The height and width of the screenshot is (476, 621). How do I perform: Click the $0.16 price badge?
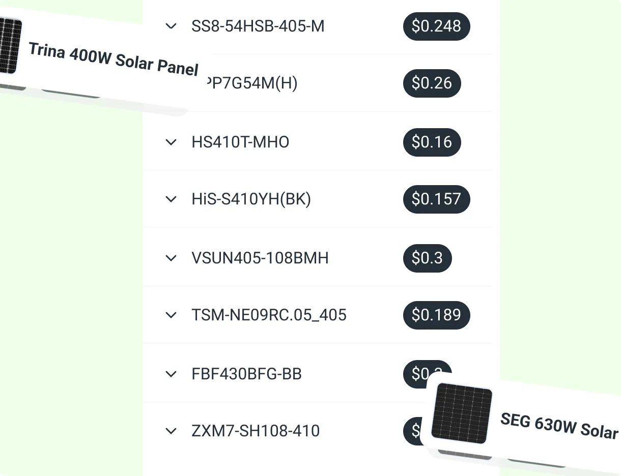coord(432,142)
